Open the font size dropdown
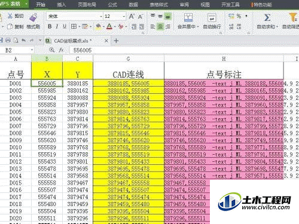299x224 pixels. (x=124, y=16)
